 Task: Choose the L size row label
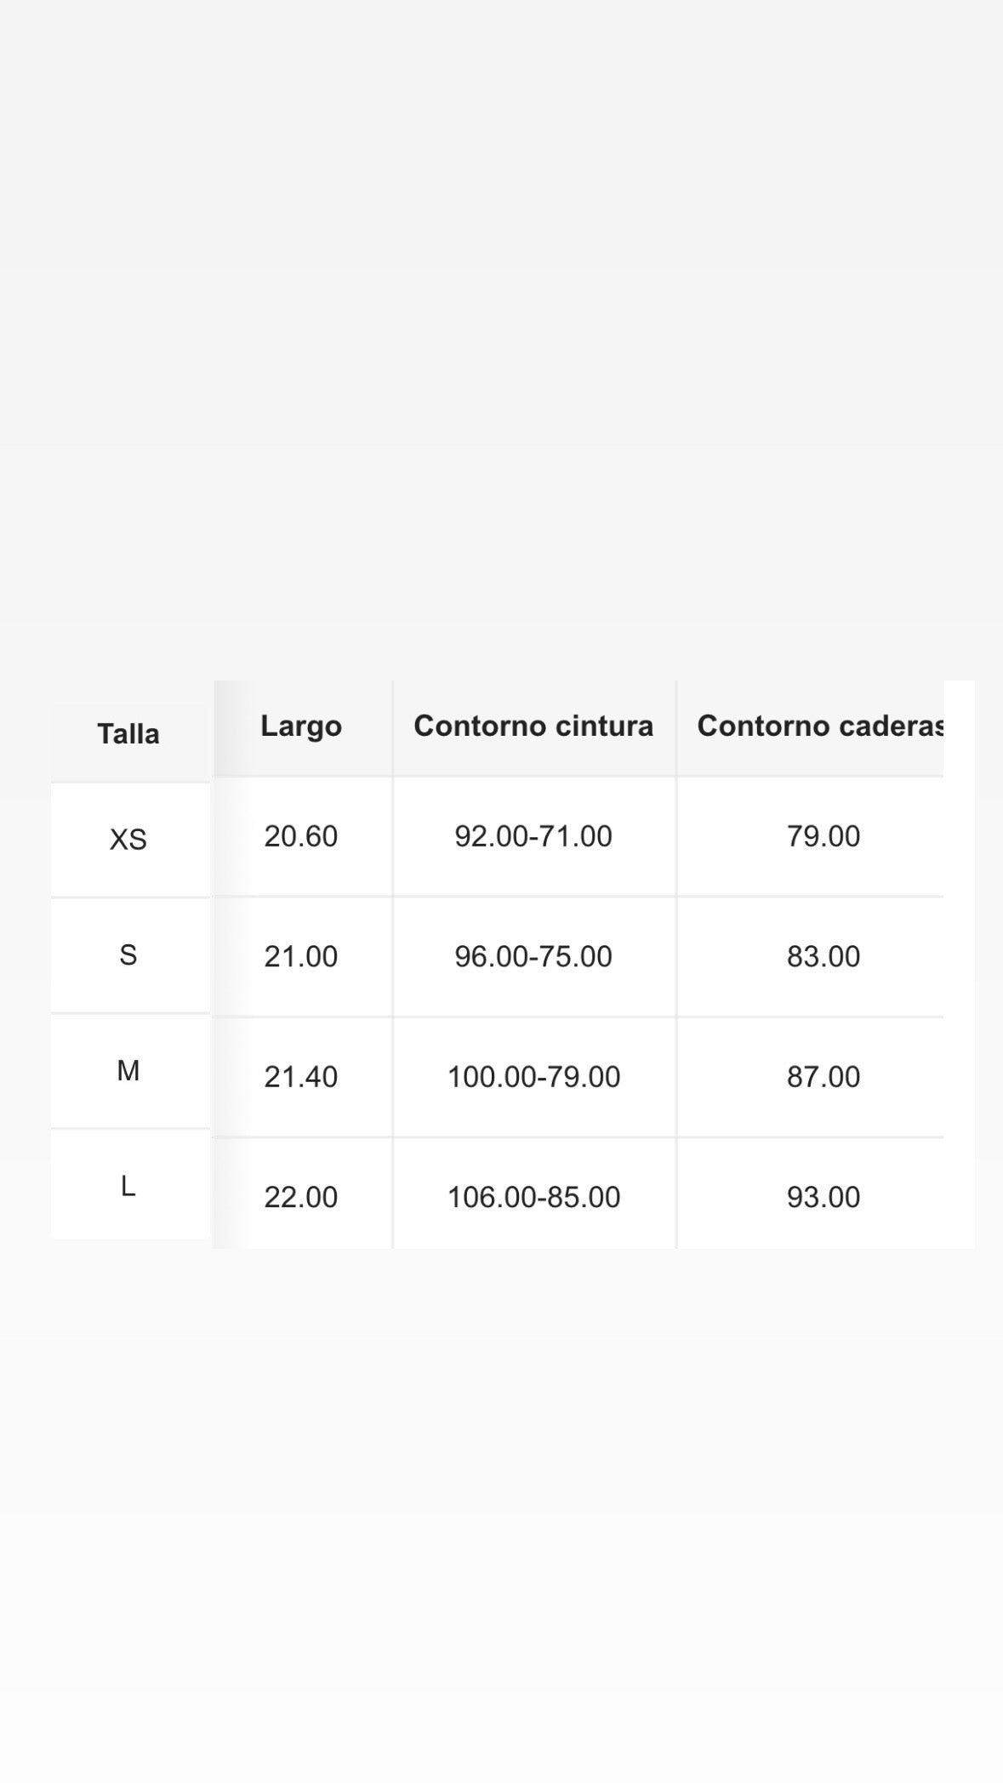128,1186
